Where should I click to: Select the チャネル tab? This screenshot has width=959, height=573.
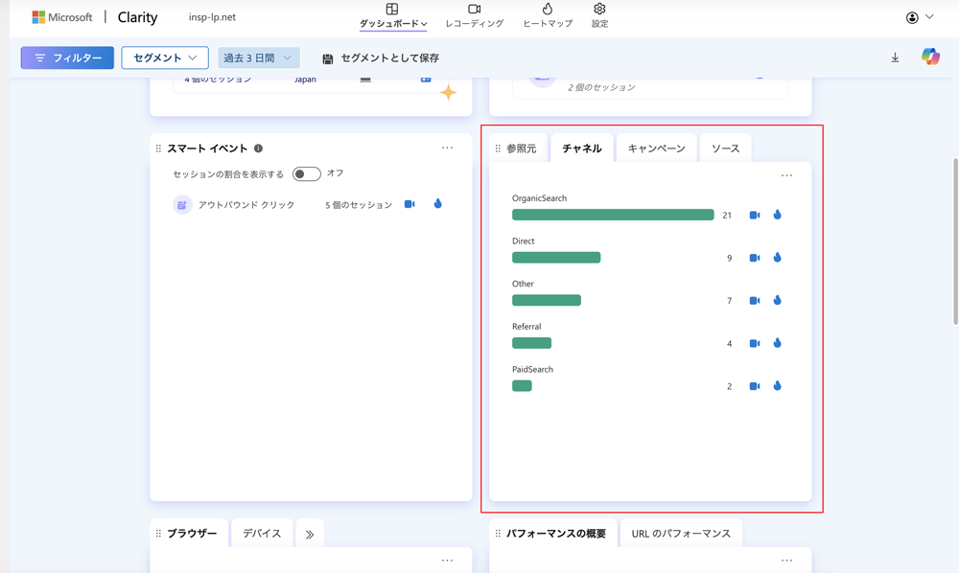tap(582, 149)
